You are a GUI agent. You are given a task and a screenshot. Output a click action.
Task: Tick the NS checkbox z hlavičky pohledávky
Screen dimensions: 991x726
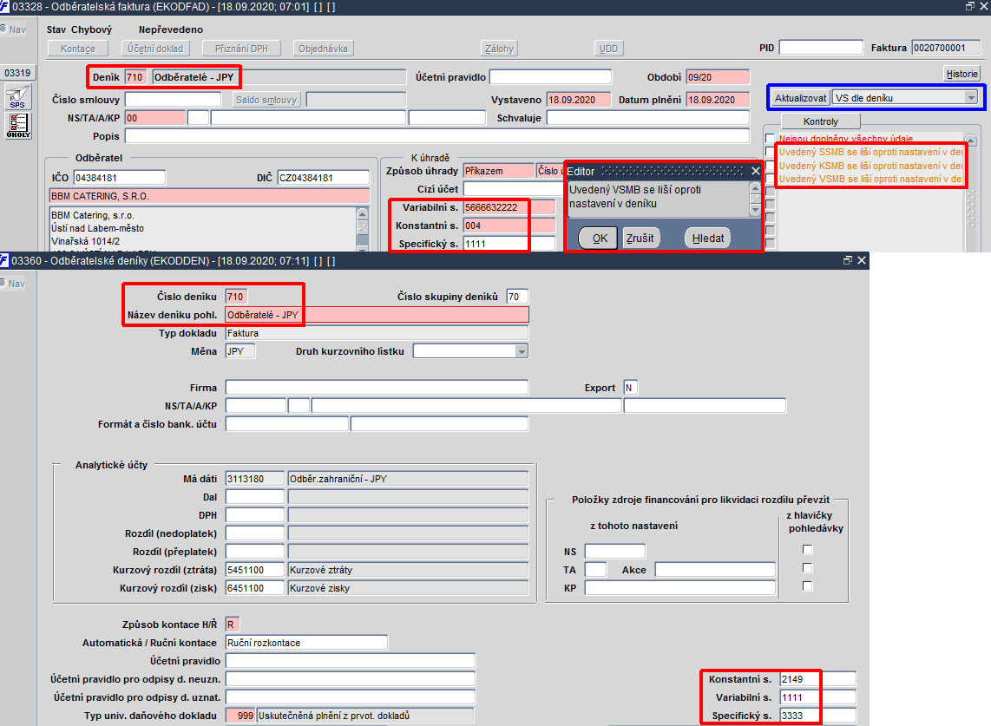coord(807,550)
